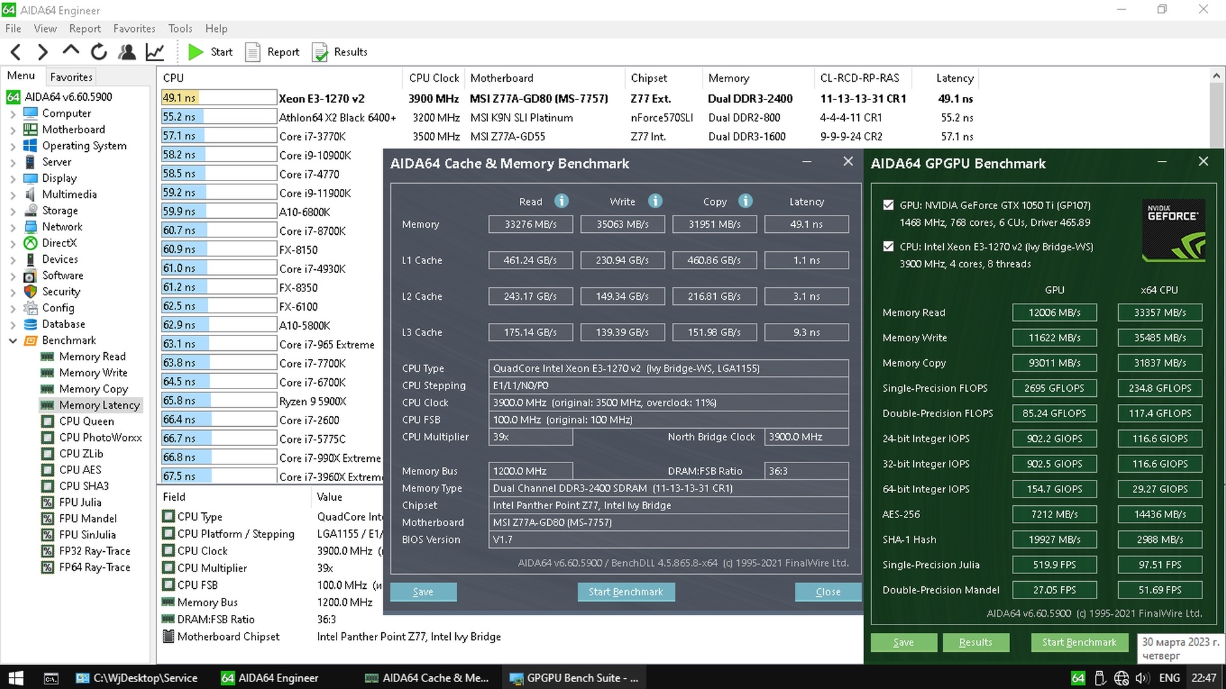Click Start Benchmark in Cache & Memory window

pos(625,592)
